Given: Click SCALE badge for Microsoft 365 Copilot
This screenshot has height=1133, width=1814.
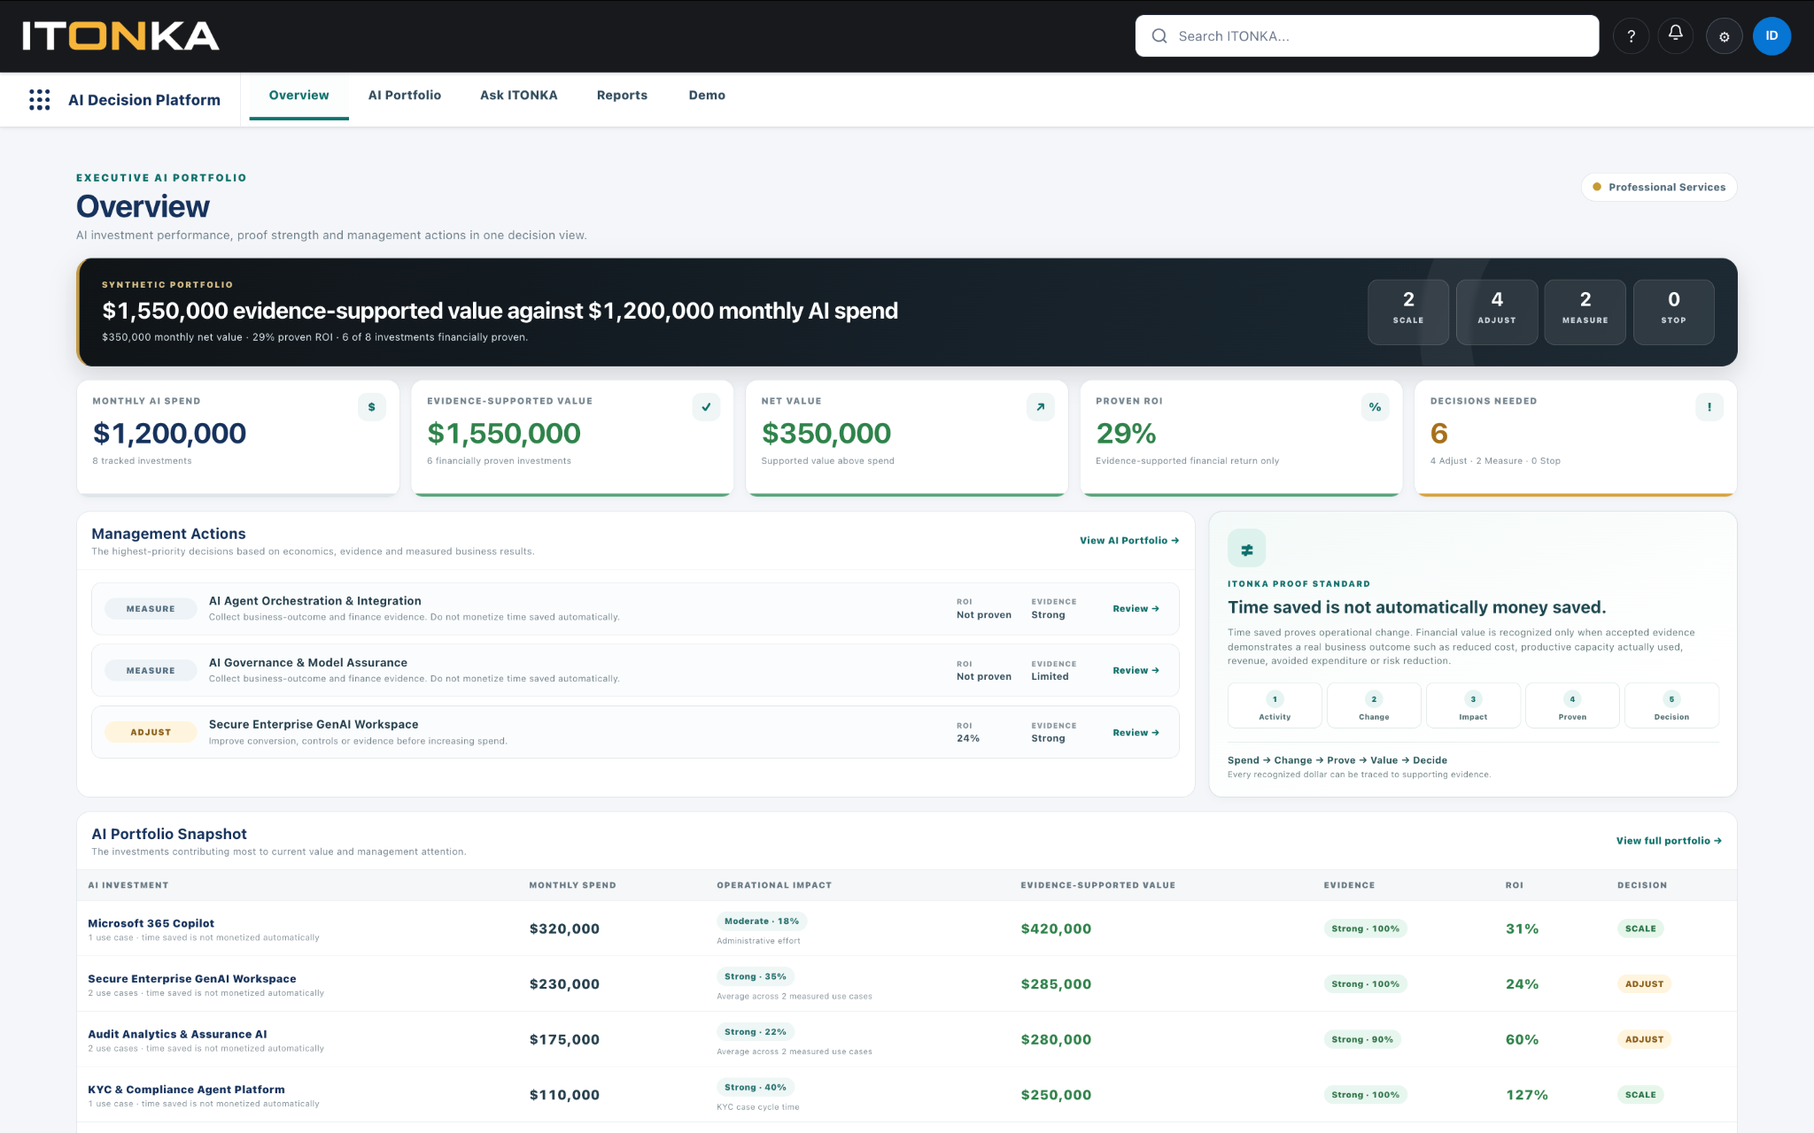Looking at the screenshot, I should tap(1640, 929).
